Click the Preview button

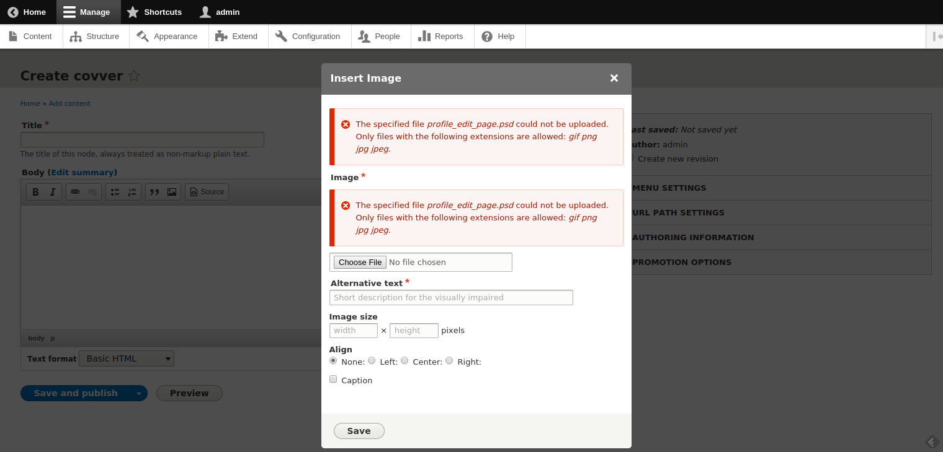[x=189, y=393]
